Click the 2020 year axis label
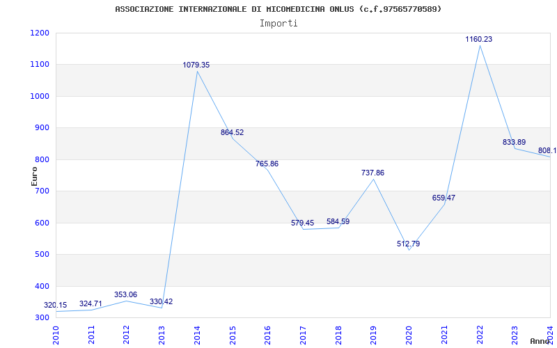This screenshot has height=348, width=557. [x=409, y=335]
